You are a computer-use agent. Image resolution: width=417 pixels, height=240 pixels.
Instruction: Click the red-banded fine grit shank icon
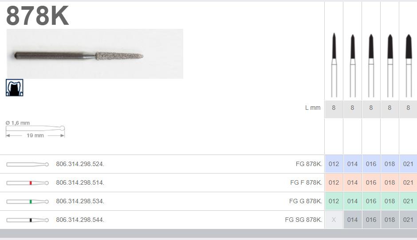28,183
